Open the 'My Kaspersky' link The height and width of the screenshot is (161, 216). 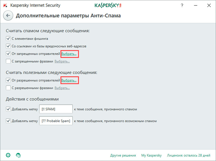(151, 155)
